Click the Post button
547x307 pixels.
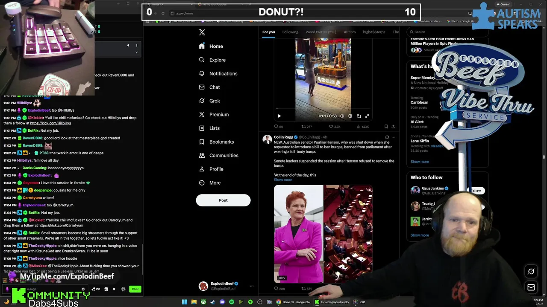coord(223,200)
